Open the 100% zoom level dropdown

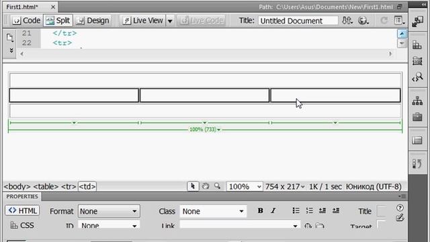pos(245,187)
